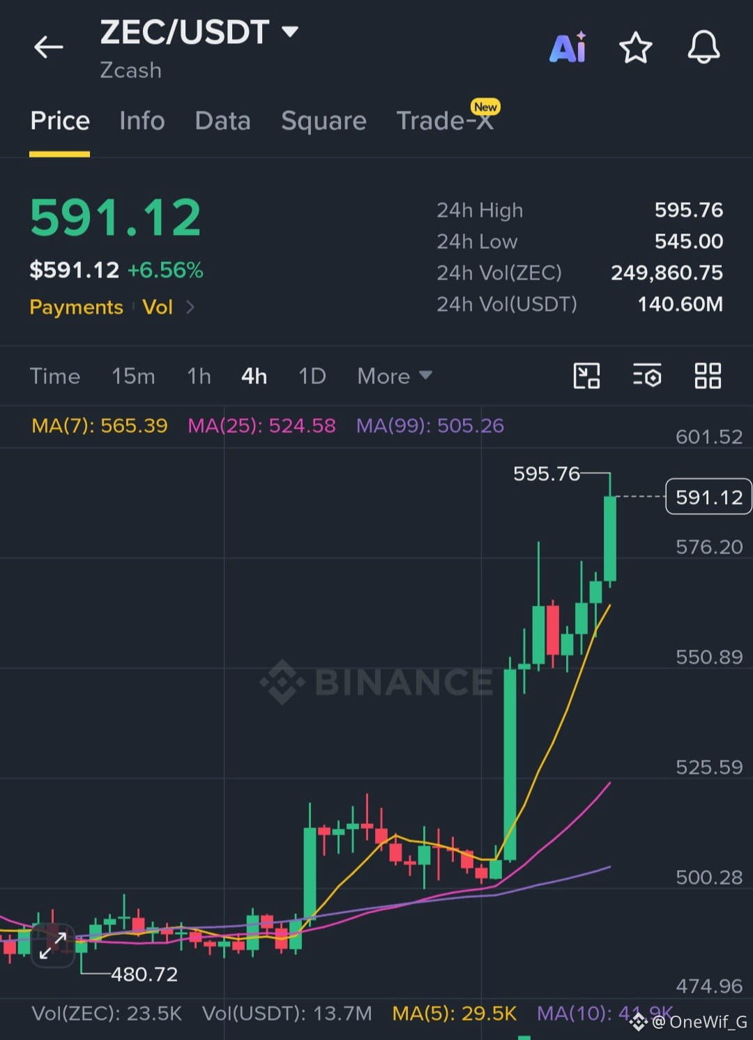Open chart indicator settings icon
The image size is (753, 1040).
[647, 376]
